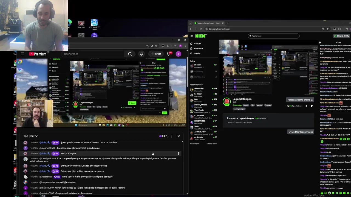Focus the Kick Rechercher search box

click(274, 36)
